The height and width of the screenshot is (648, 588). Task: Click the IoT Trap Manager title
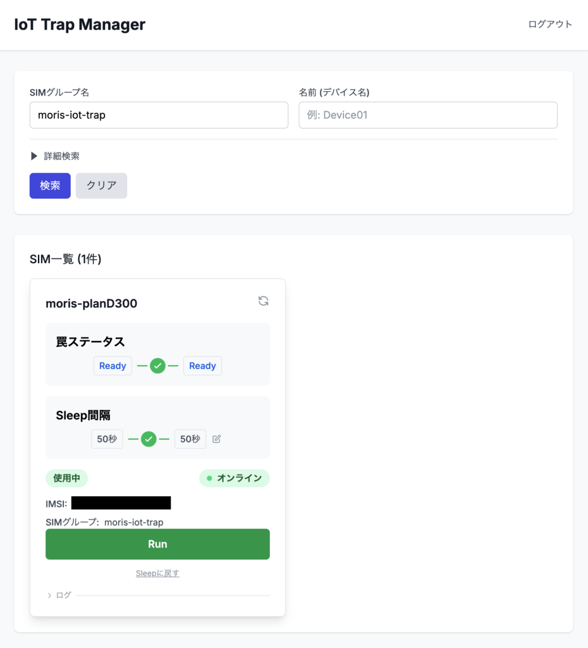(80, 25)
